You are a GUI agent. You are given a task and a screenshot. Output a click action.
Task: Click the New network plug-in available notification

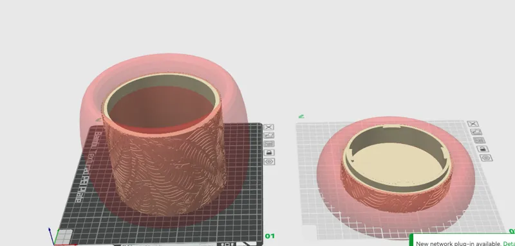462,240
